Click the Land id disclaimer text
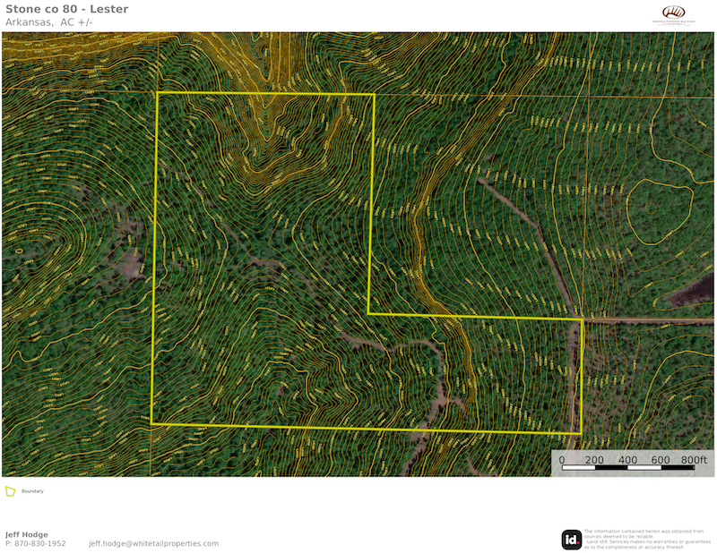This screenshot has height=553, width=717. 644,539
